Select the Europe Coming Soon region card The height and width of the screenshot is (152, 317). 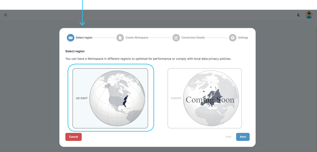pyautogui.click(x=205, y=98)
